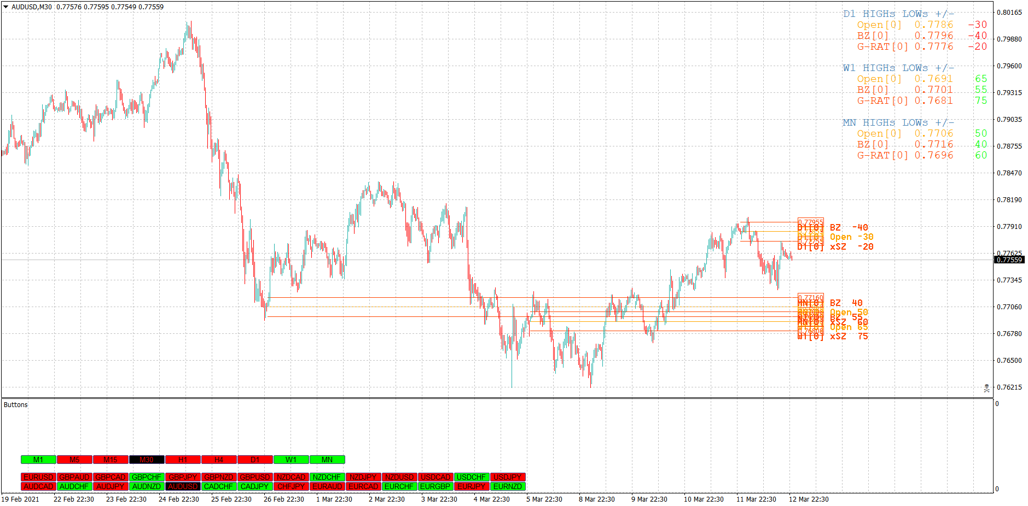
Task: Click the W1 G-RAT[0] value 0.7681
Action: tap(934, 101)
